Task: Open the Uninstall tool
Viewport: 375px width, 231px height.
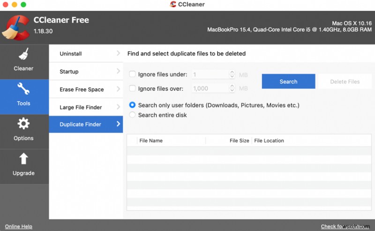Action: (x=86, y=53)
